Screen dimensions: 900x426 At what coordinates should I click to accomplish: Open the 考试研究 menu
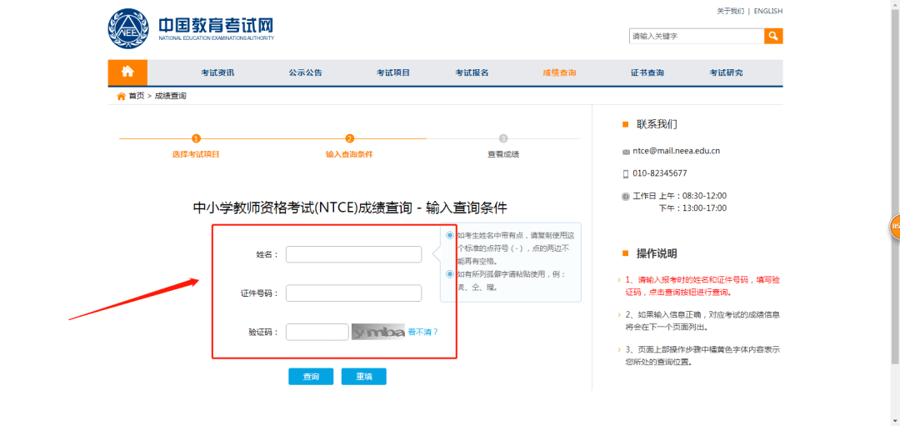(x=726, y=73)
